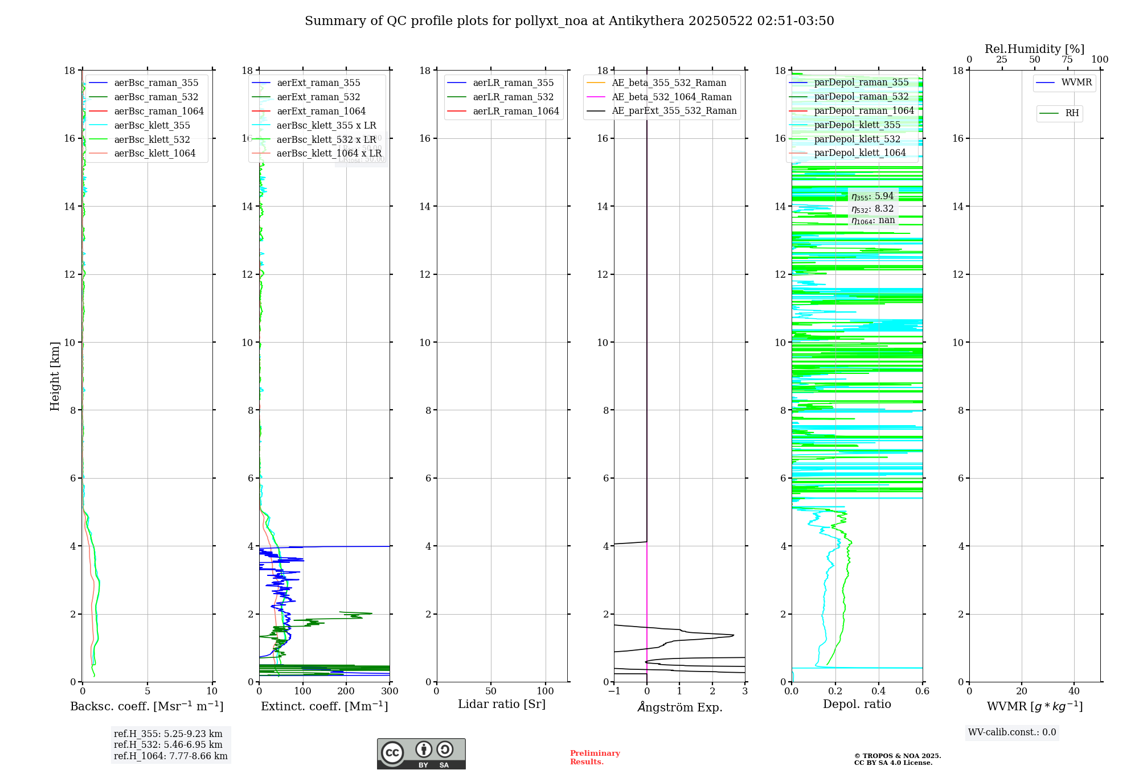The height and width of the screenshot is (774, 1139).
Task: Click legend entry aerBsc_klett_532 x LR
Action: (315, 139)
